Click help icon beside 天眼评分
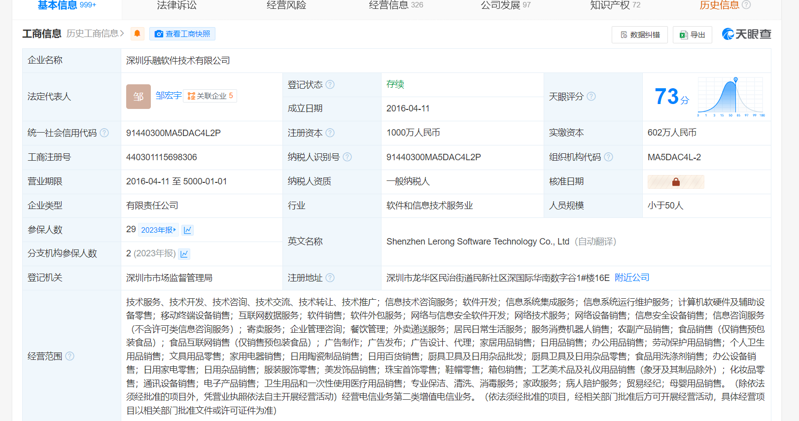The width and height of the screenshot is (799, 421). click(x=591, y=96)
